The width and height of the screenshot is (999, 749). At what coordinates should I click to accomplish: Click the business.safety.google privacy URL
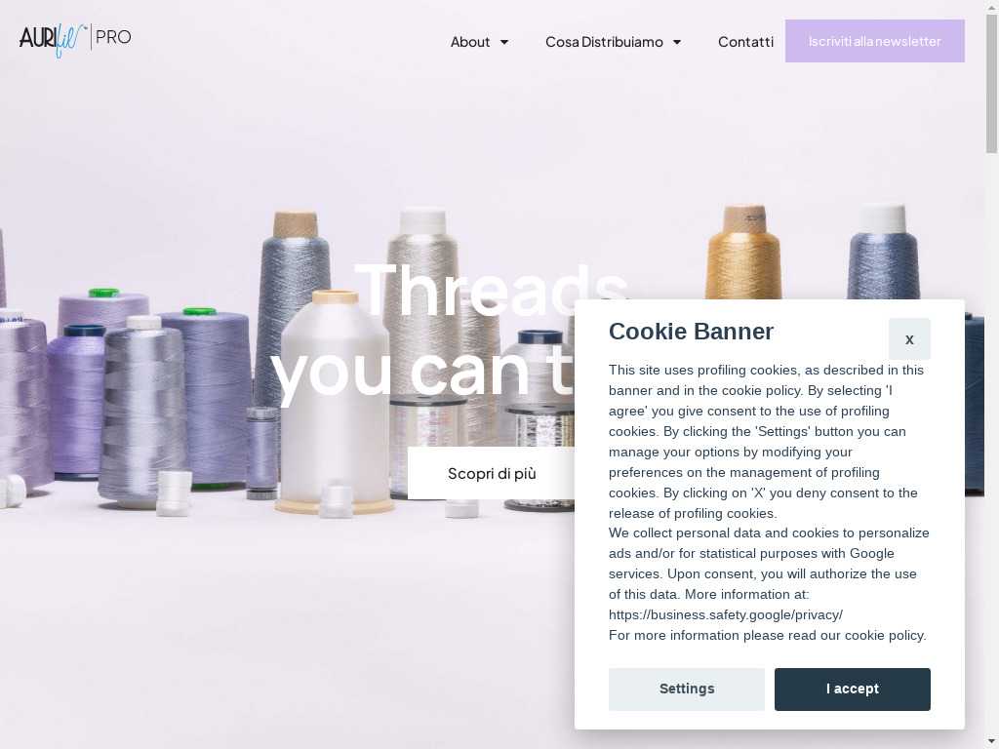[x=725, y=614]
